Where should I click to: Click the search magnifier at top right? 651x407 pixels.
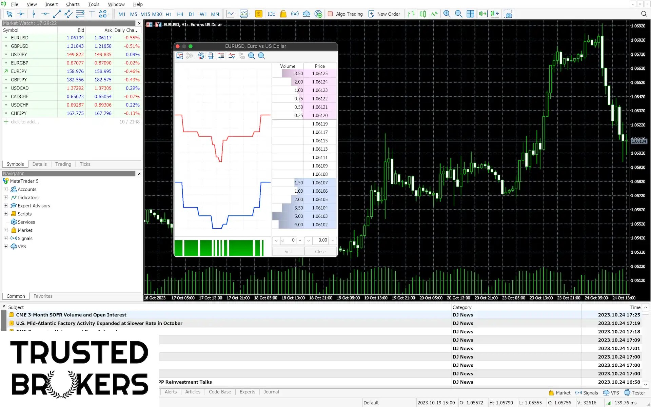(644, 14)
